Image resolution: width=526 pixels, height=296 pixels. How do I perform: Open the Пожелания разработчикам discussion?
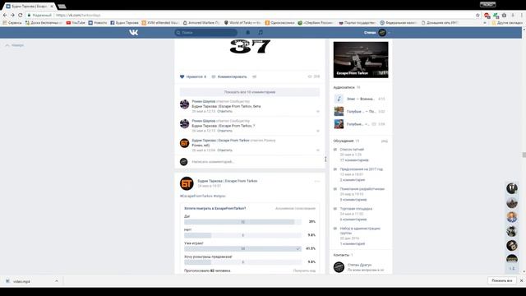[362, 189]
